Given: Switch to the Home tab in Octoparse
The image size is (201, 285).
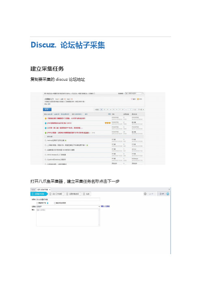Looking at the screenshot, I should click(x=33, y=190).
